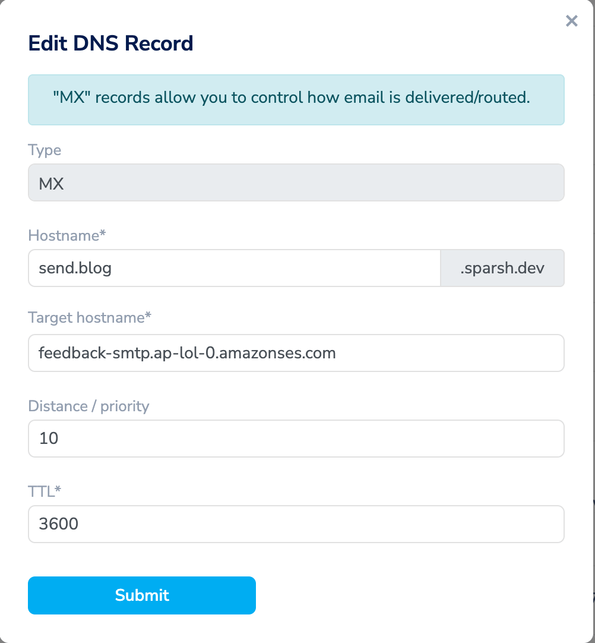Click the Type field label
595x643 pixels.
coord(44,150)
